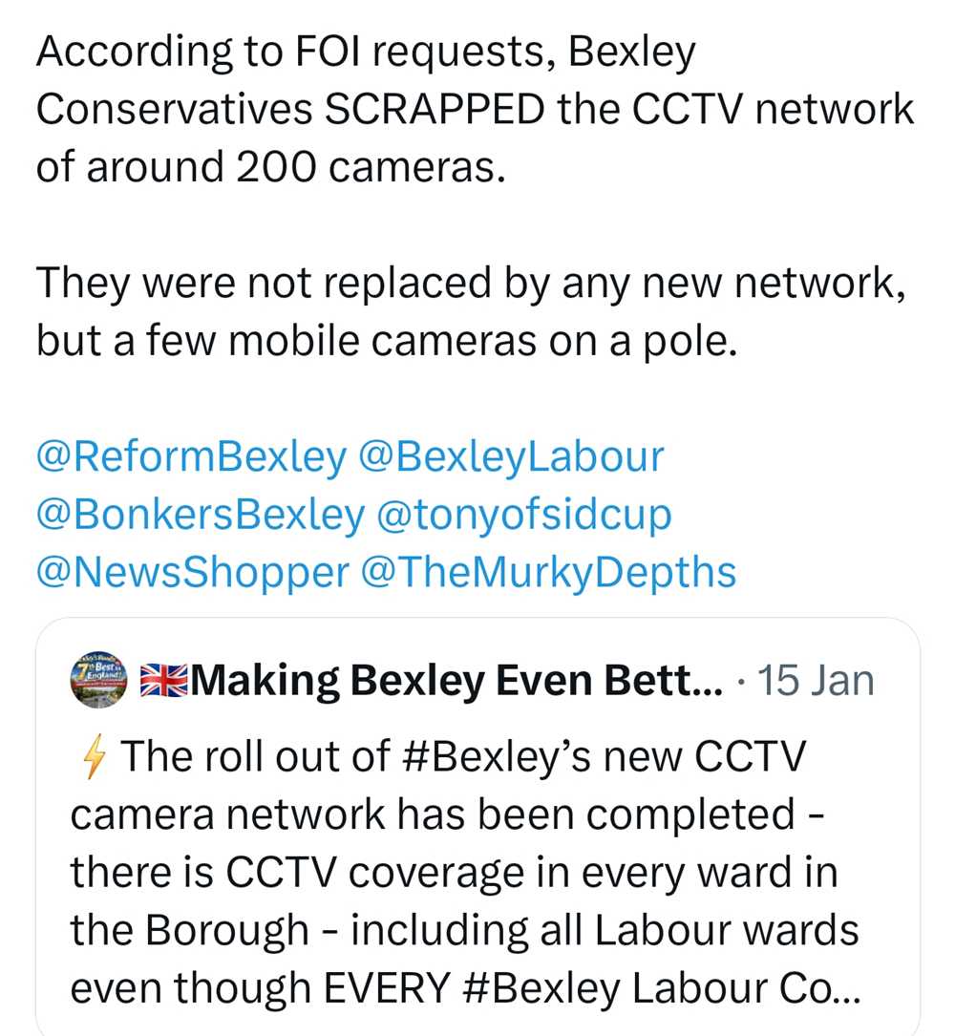955x1036 pixels.
Task: Open the @tonyofsidcup mention
Action: [x=525, y=515]
